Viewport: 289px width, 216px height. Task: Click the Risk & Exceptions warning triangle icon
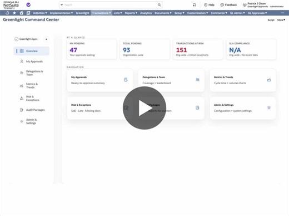[22, 98]
